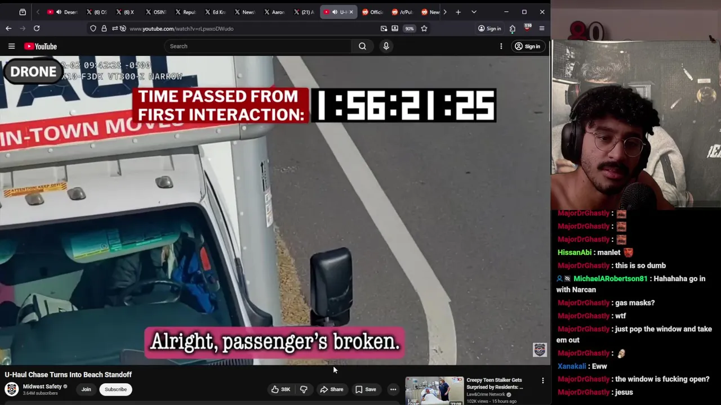721x405 pixels.
Task: Switch to the Offici Reddit tab
Action: point(372,12)
